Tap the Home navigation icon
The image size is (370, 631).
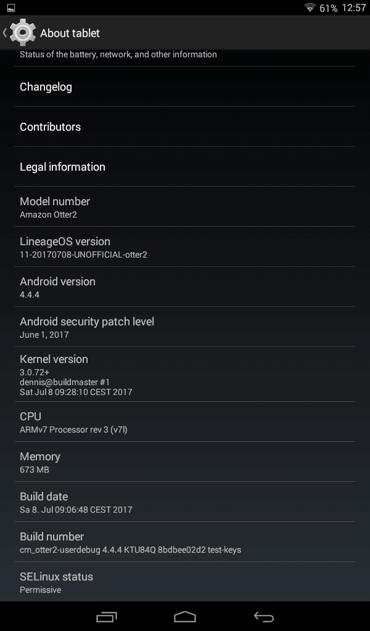(185, 616)
